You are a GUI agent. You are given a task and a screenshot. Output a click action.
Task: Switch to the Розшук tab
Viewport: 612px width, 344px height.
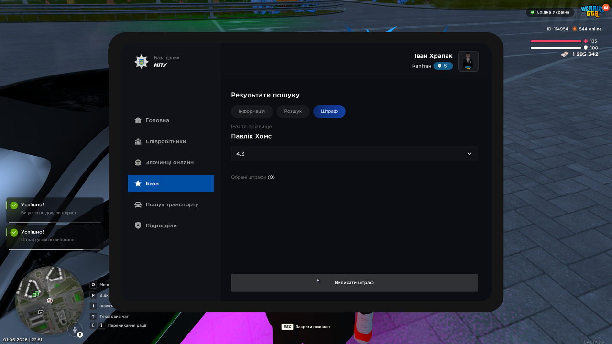click(x=293, y=111)
